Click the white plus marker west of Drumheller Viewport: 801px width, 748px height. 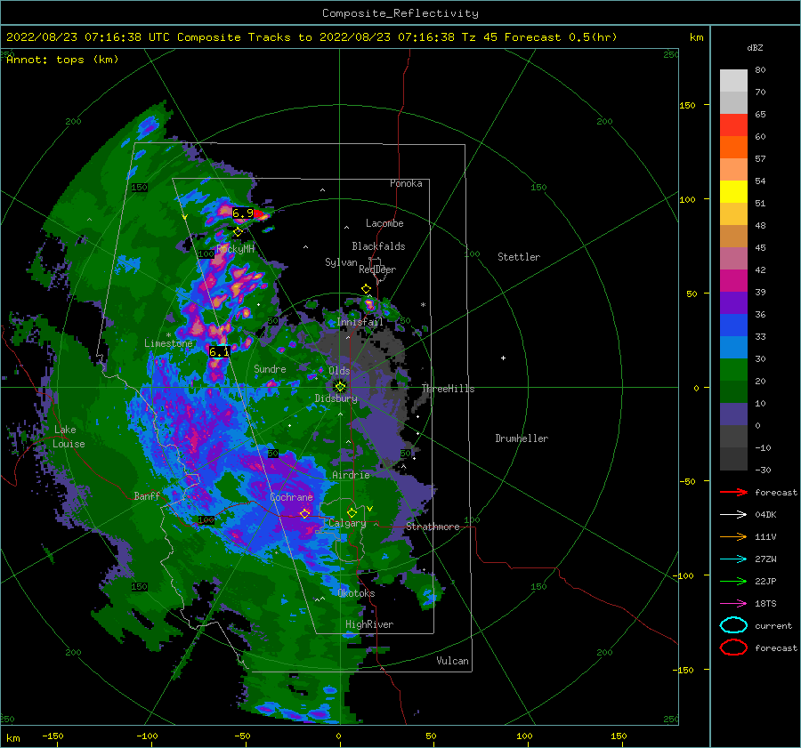click(x=503, y=358)
